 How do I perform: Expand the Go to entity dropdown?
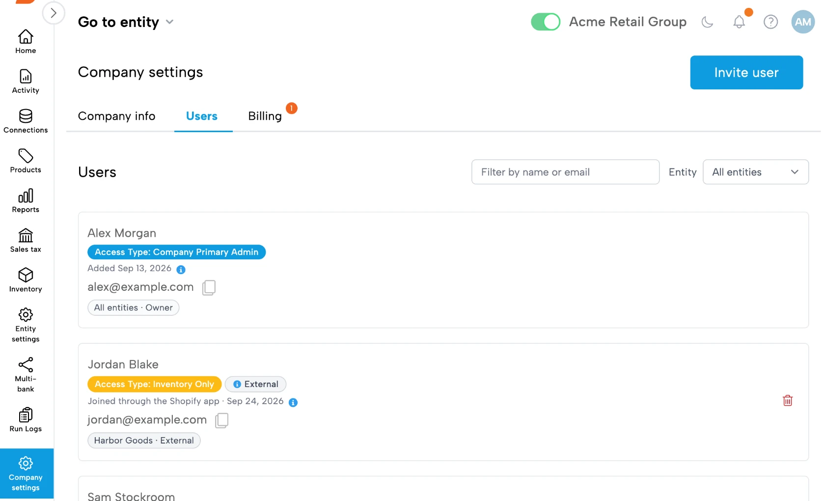coord(126,22)
